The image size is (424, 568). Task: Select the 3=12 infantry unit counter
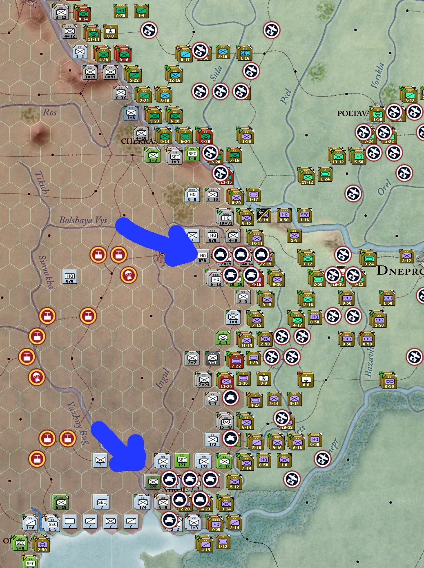point(61,12)
